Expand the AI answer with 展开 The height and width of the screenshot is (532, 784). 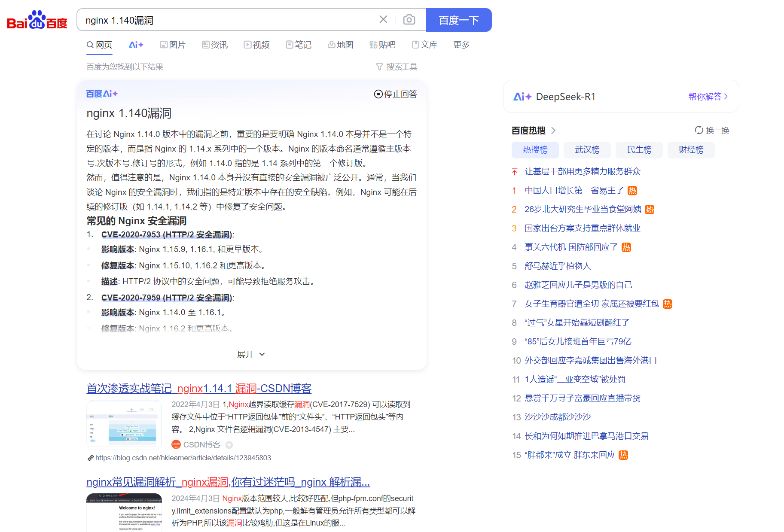[251, 354]
